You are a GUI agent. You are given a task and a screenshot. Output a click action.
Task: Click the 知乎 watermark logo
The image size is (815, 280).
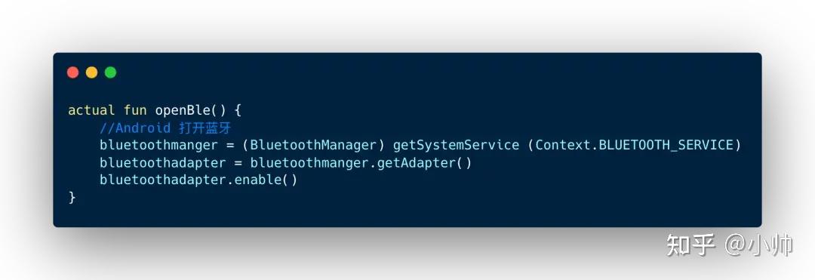coord(690,245)
